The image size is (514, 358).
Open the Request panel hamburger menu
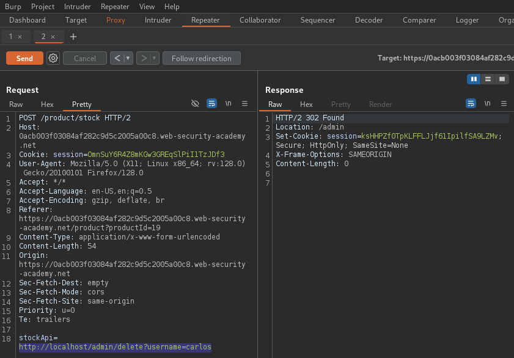(245, 103)
